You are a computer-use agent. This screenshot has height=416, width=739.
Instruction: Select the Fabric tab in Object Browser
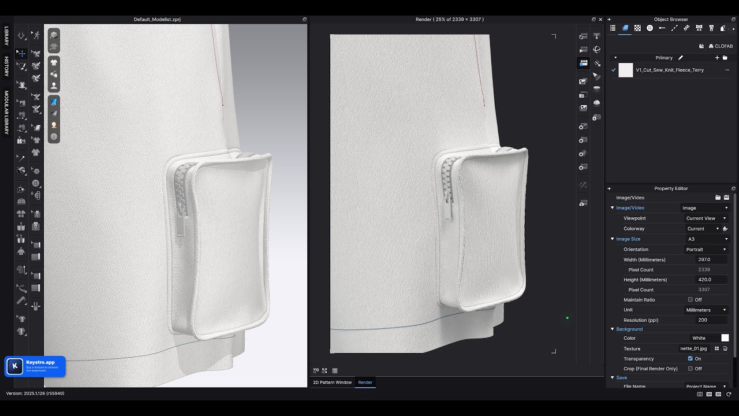coord(625,28)
